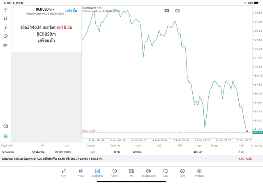This screenshot has width=263, height=184.
Task: Tap the open price cell 480.64
Action: pos(137,152)
